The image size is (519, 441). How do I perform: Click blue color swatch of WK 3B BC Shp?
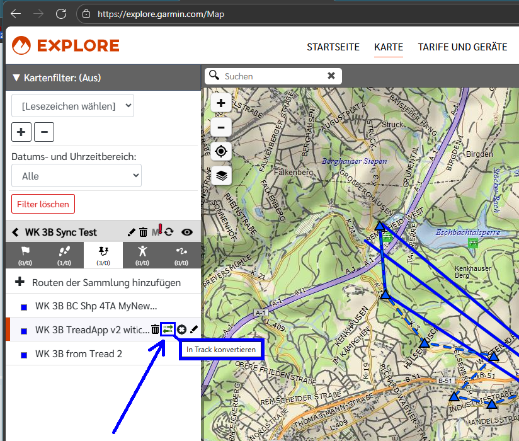click(x=24, y=307)
